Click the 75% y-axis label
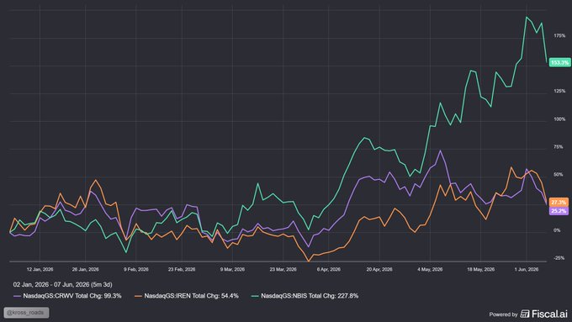This screenshot has width=572, height=322. (559, 147)
